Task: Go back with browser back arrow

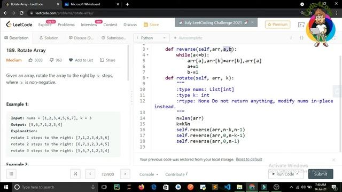Action: 5,13
